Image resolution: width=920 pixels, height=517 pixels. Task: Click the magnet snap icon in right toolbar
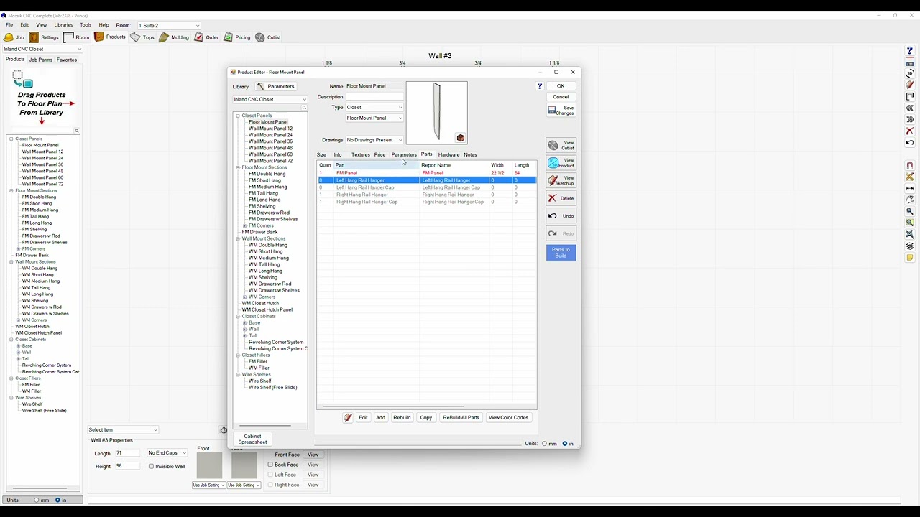tap(910, 165)
